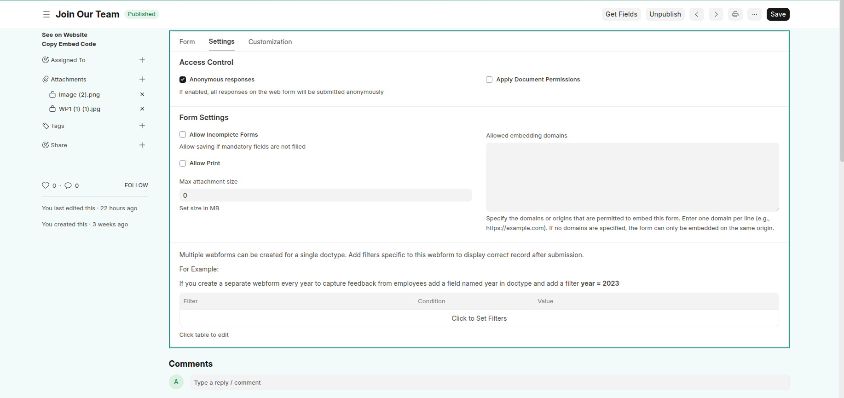The height and width of the screenshot is (398, 844).
Task: Open WP1 (1) (1).jpg attachment
Action: click(x=80, y=109)
